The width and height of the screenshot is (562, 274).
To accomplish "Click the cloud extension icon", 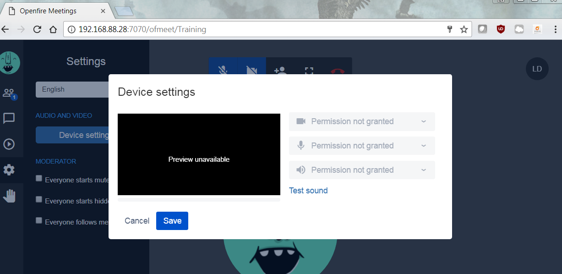I will tap(519, 29).
